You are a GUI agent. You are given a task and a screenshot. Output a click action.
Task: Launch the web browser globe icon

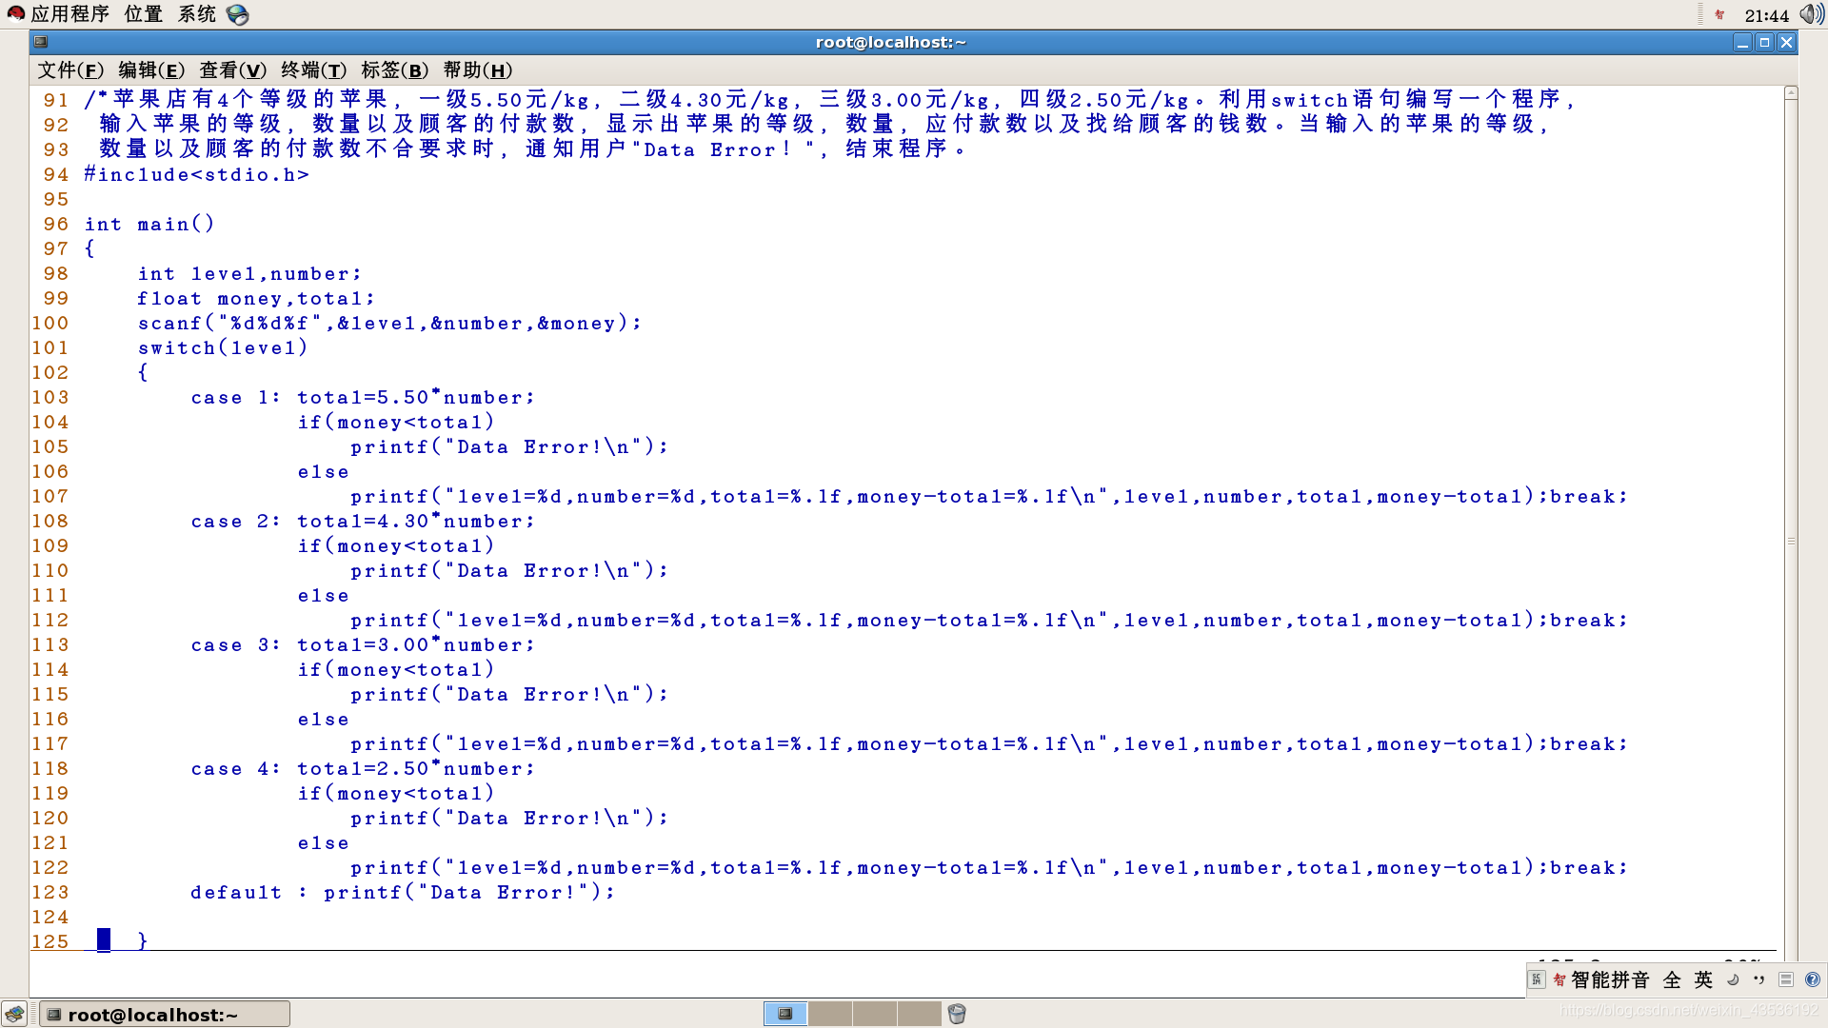pos(237,14)
